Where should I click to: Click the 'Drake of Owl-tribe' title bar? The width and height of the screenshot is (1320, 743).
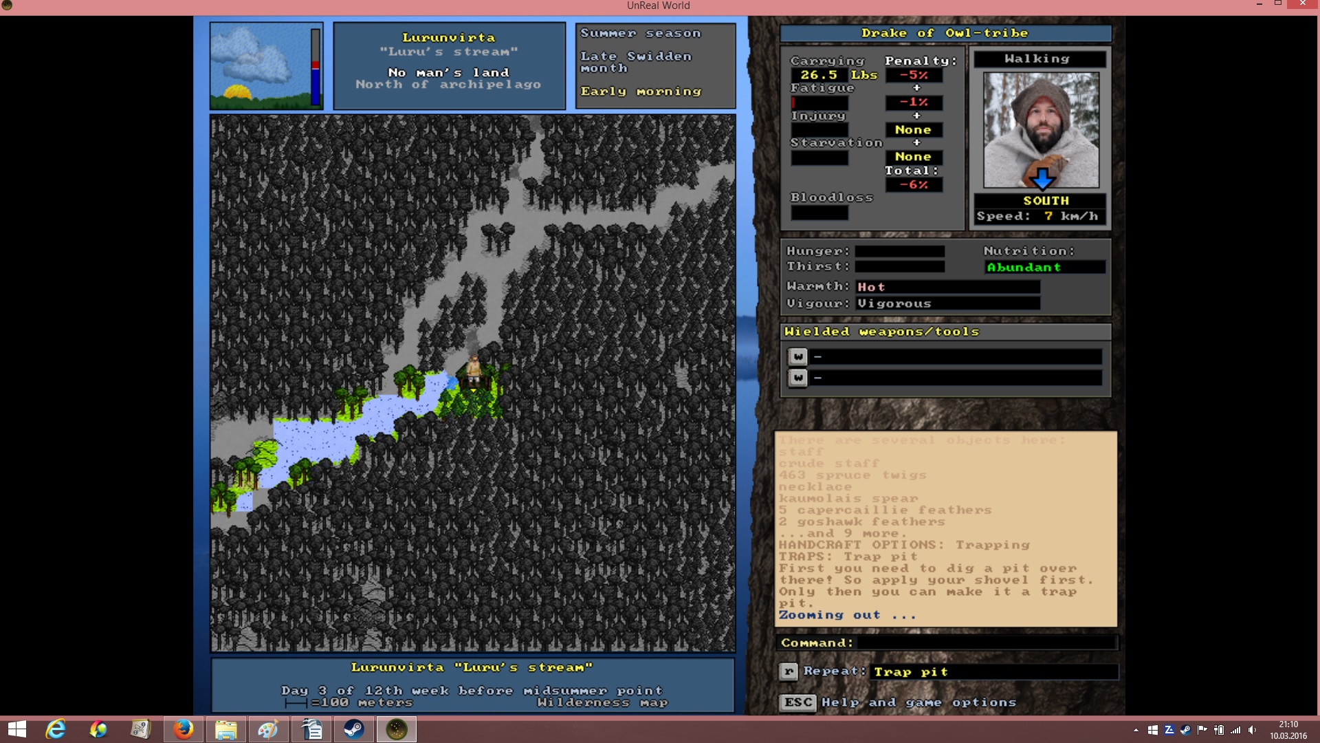945,33
